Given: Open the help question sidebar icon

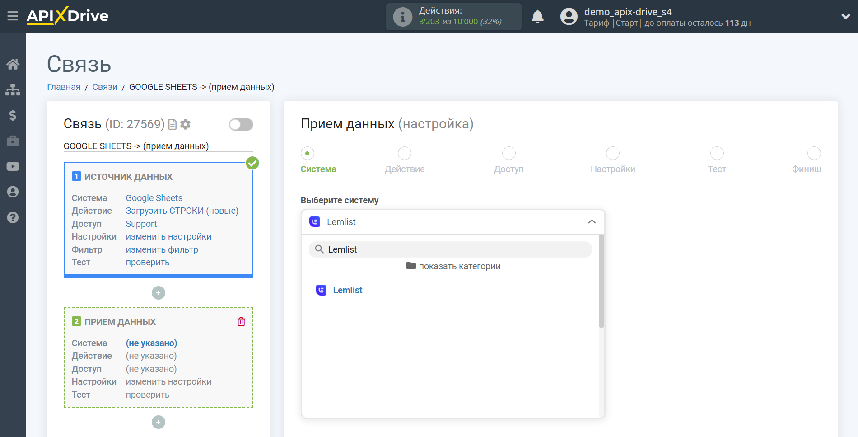Looking at the screenshot, I should coord(13,217).
